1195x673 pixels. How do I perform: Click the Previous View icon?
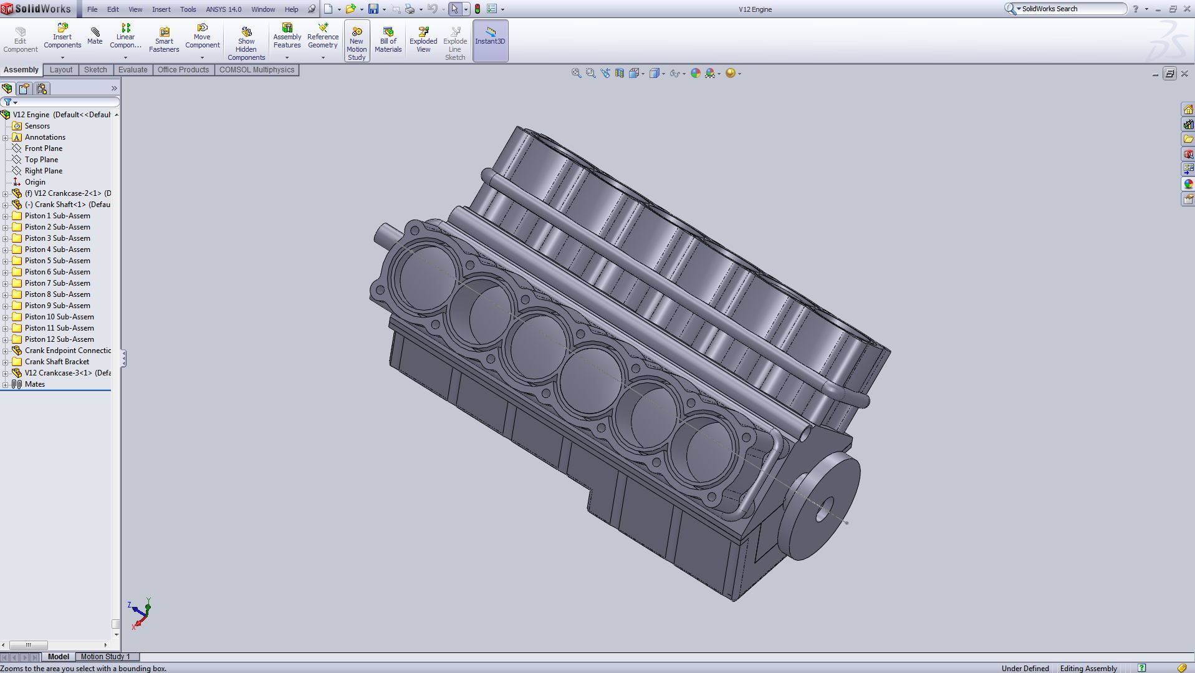point(605,73)
